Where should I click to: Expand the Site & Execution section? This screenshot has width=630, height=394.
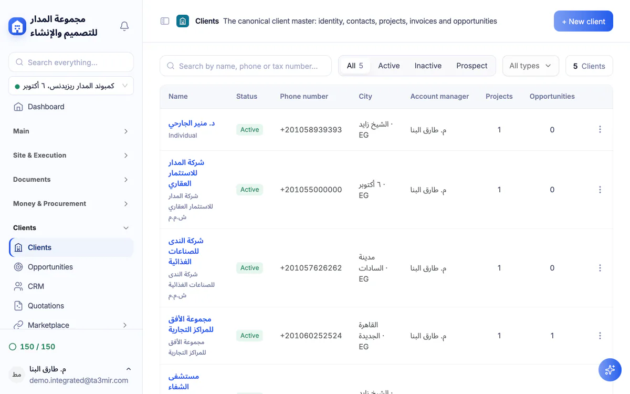(71, 155)
